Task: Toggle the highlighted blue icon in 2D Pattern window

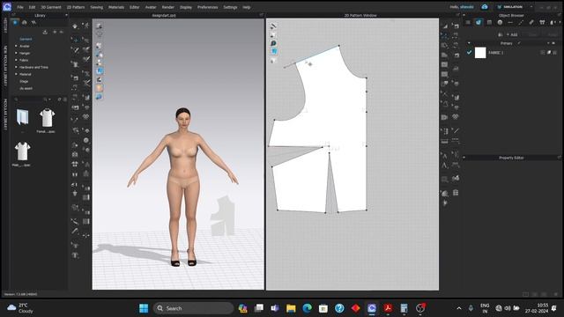Action: pyautogui.click(x=274, y=51)
